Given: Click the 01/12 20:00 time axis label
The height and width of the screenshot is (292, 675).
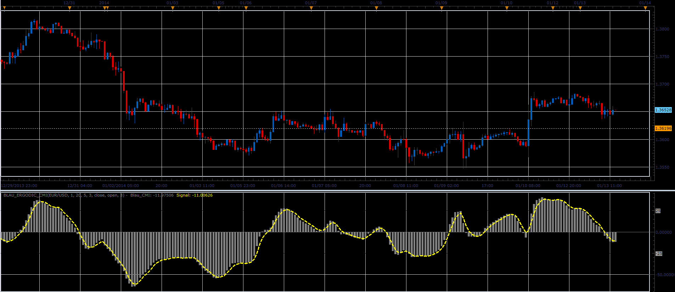Looking at the screenshot, I should (569, 186).
